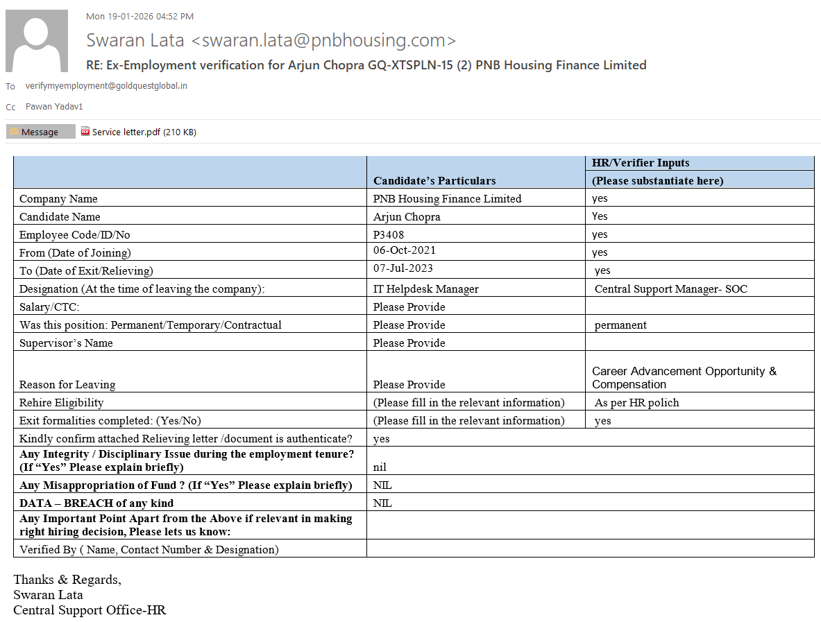Click 'Reason for Leaving' row label
This screenshot has height=622, width=821.
pyautogui.click(x=67, y=384)
